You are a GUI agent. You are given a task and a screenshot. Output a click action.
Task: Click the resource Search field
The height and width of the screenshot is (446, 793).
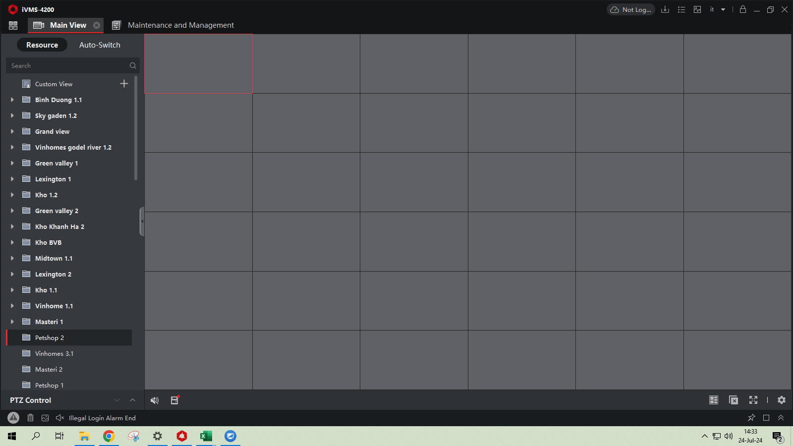point(67,65)
